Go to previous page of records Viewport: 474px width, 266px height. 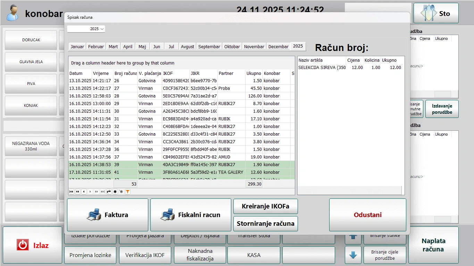pos(77,191)
